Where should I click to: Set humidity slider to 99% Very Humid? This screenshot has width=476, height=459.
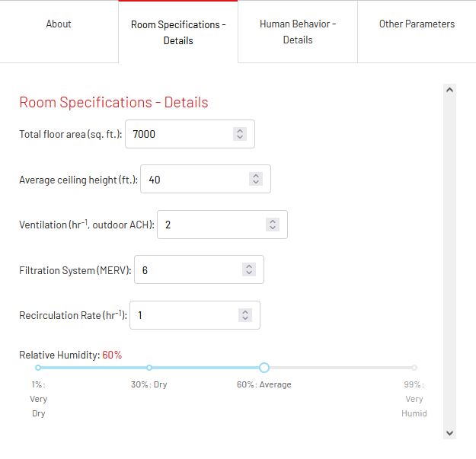click(x=414, y=368)
